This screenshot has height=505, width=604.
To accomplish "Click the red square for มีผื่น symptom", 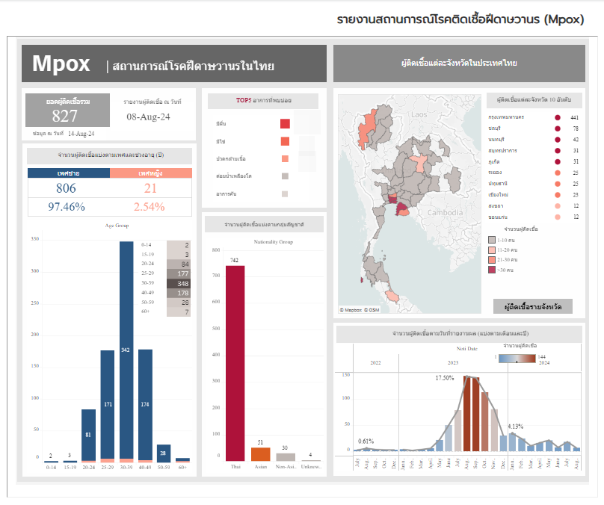I will pyautogui.click(x=285, y=123).
